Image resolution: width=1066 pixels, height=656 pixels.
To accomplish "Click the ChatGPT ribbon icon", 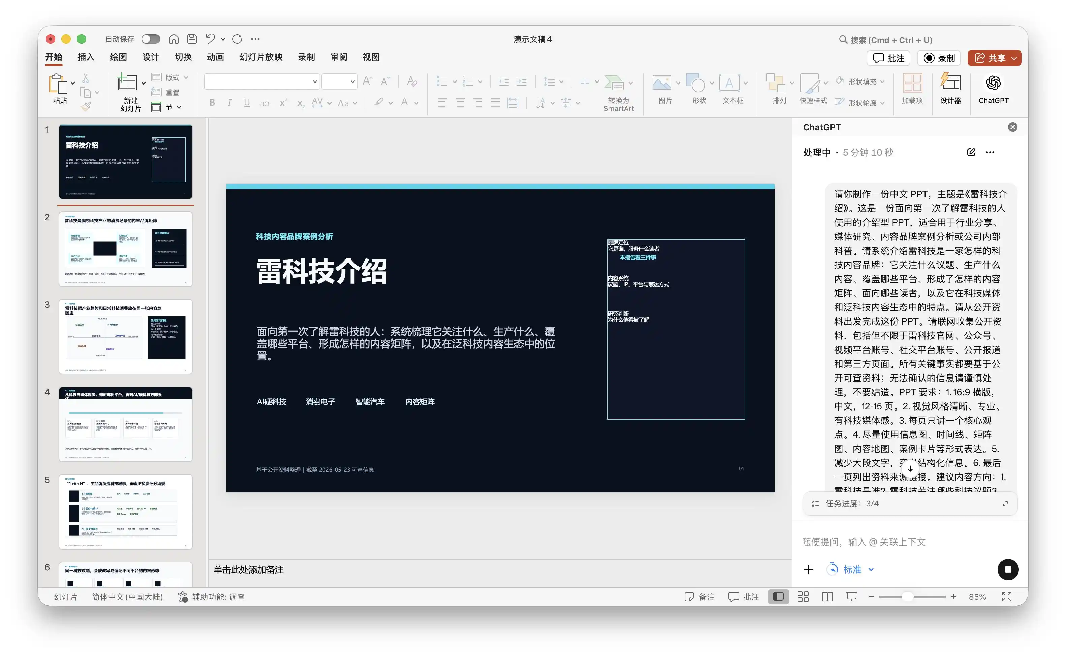I will (x=993, y=83).
